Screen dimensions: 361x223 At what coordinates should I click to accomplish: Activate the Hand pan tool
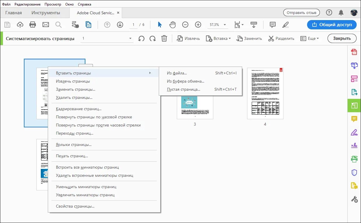tap(172, 25)
